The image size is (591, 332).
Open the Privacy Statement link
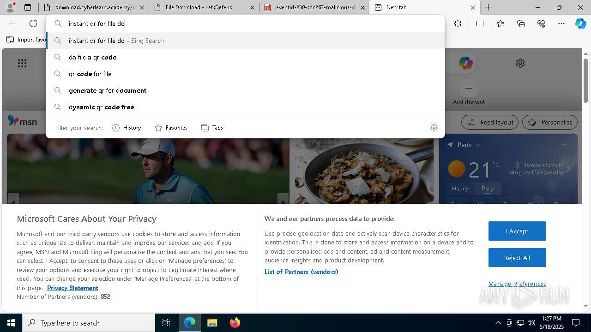[x=72, y=288]
